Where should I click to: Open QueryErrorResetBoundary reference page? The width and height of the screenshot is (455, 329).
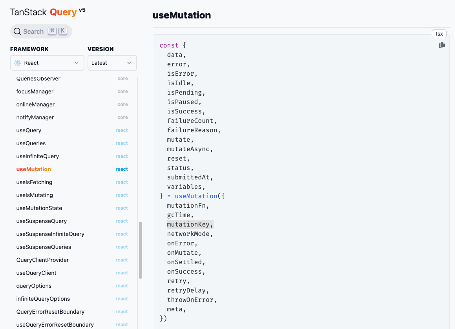[x=51, y=312]
